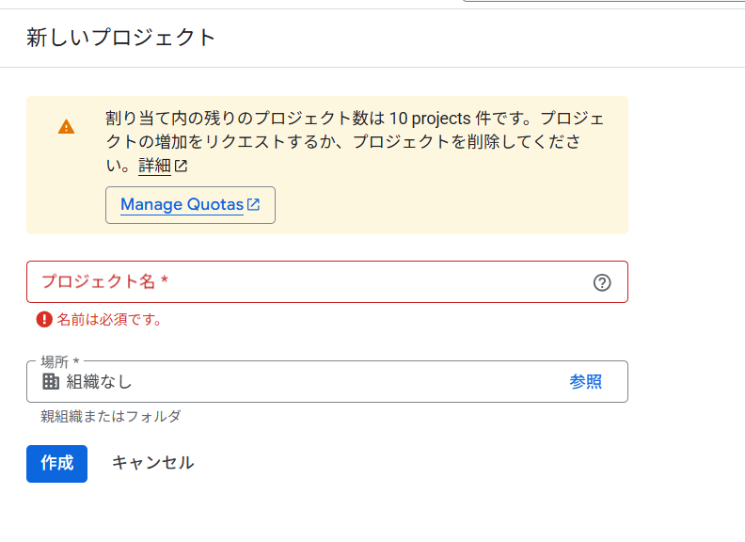
Task: Click the organization building icon
Action: click(51, 381)
